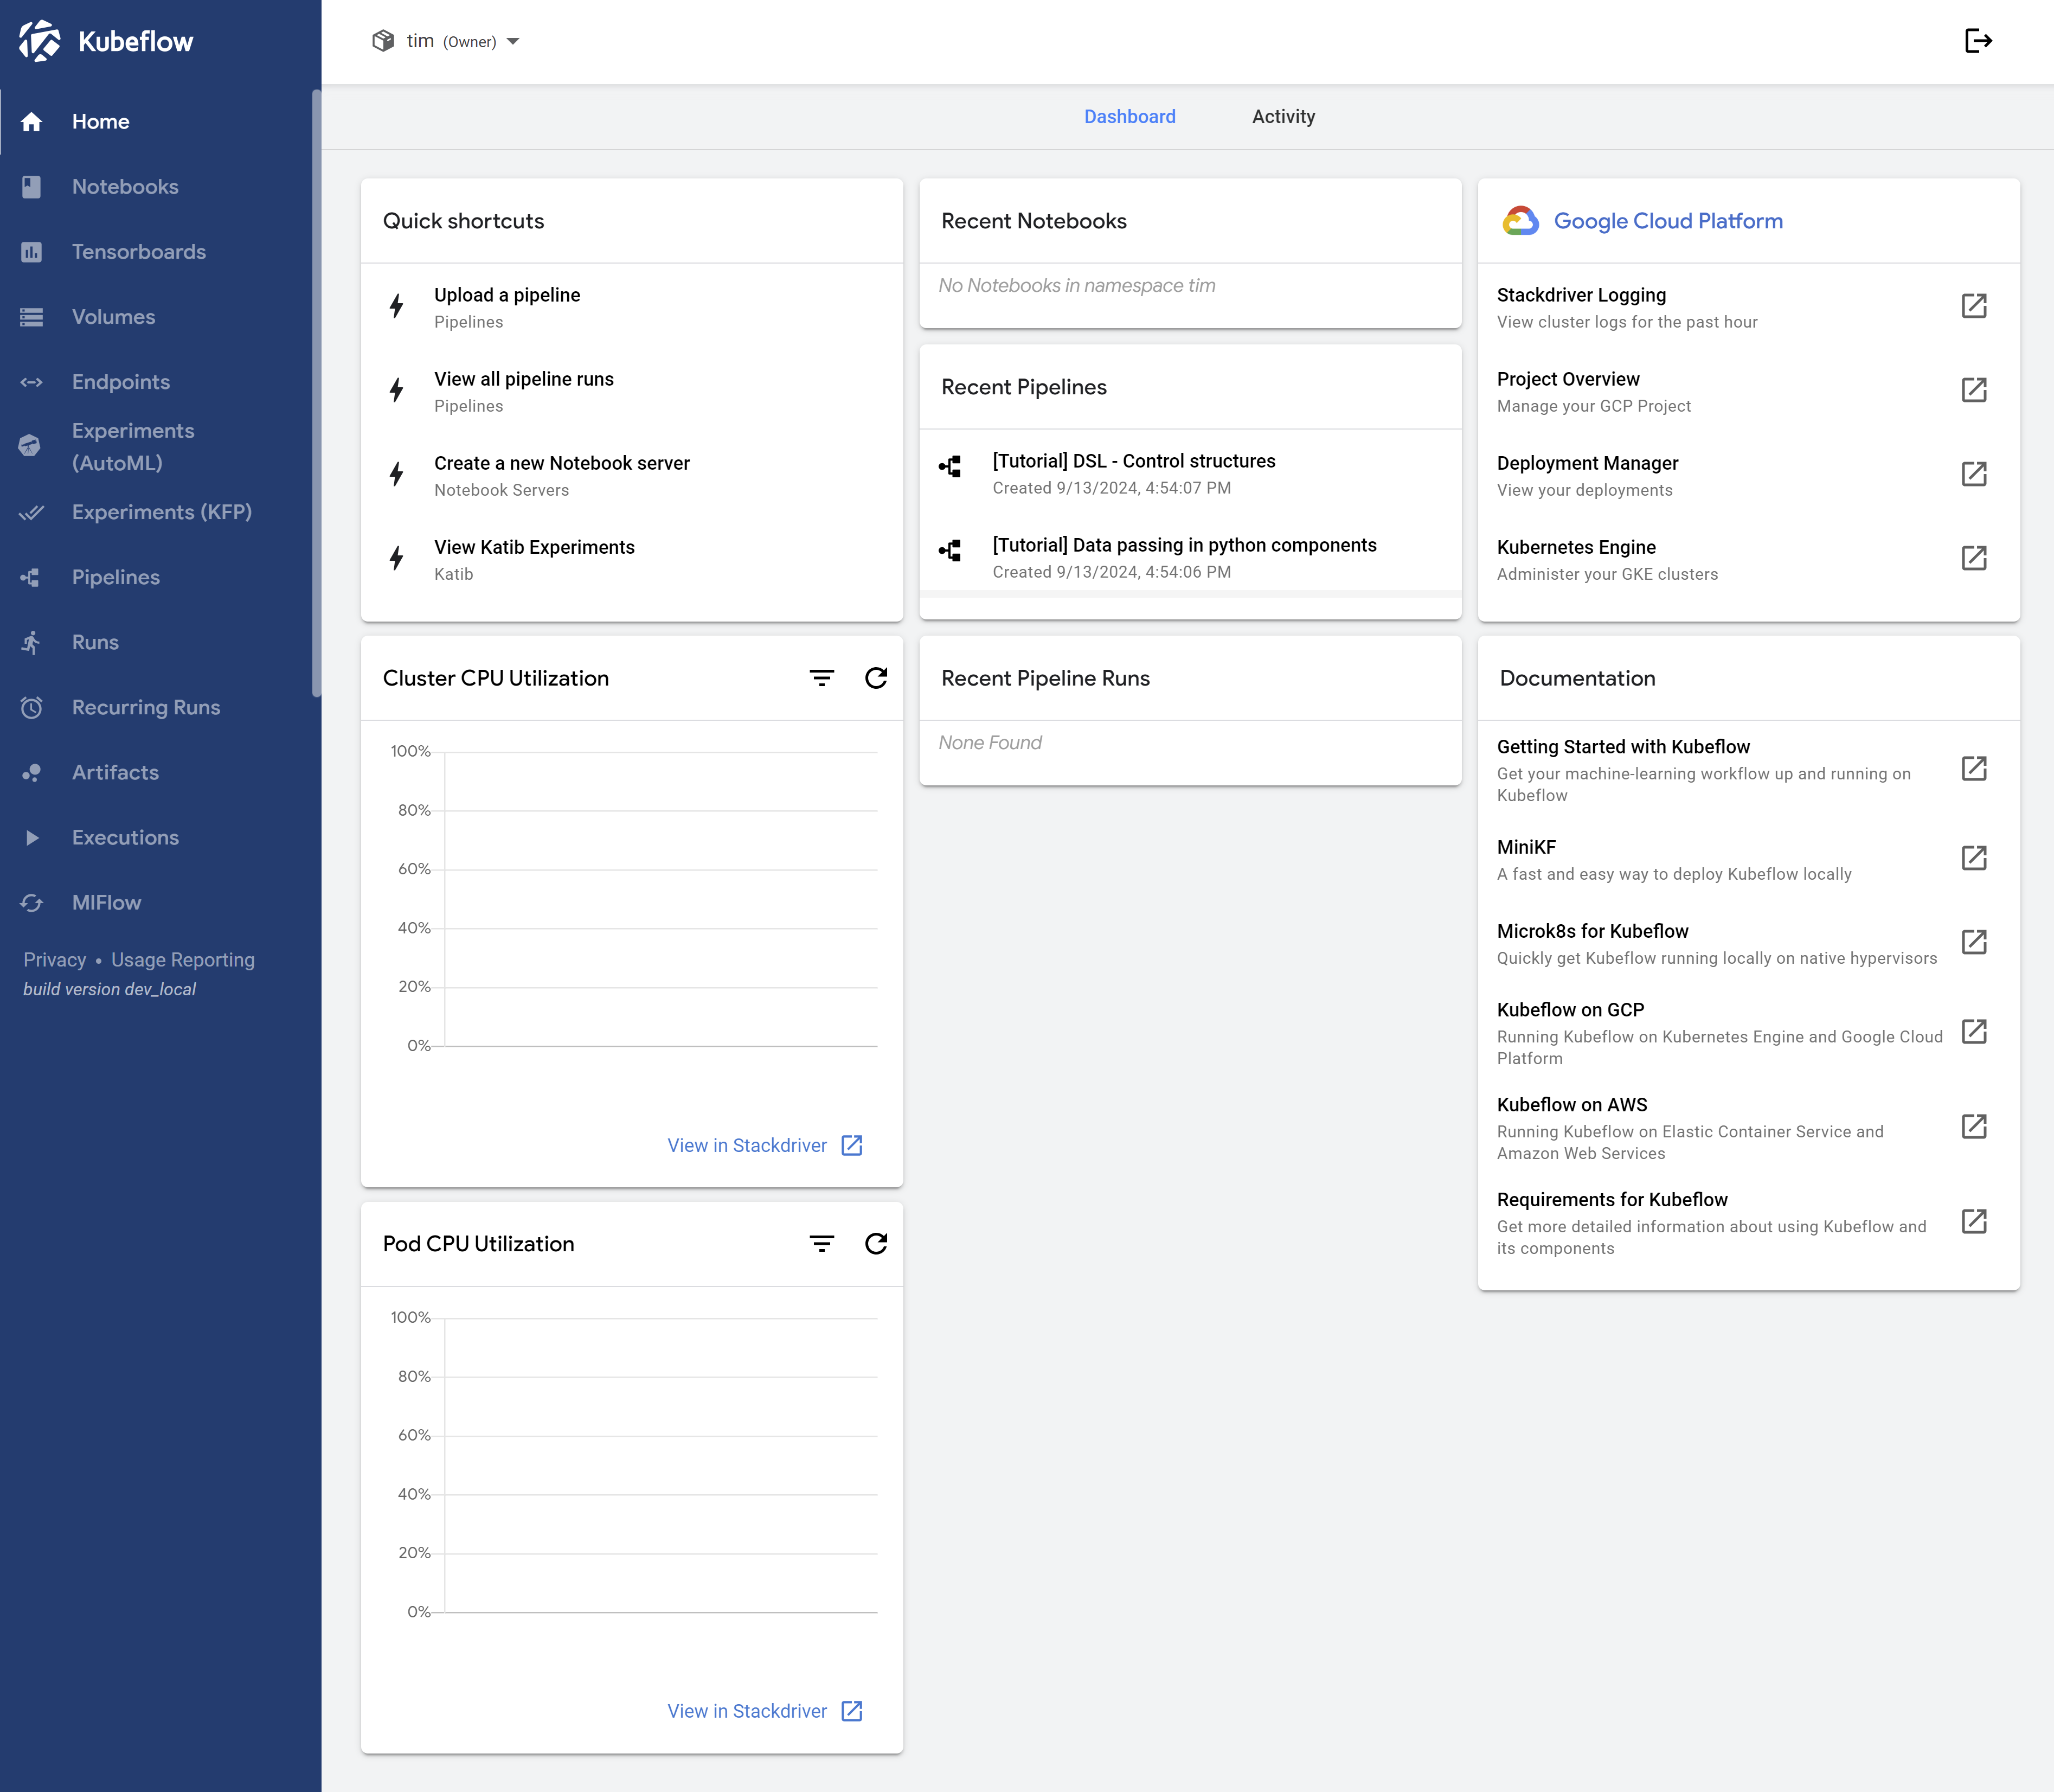Image resolution: width=2054 pixels, height=1792 pixels.
Task: Open the Usage Reporting link
Action: pyautogui.click(x=183, y=960)
